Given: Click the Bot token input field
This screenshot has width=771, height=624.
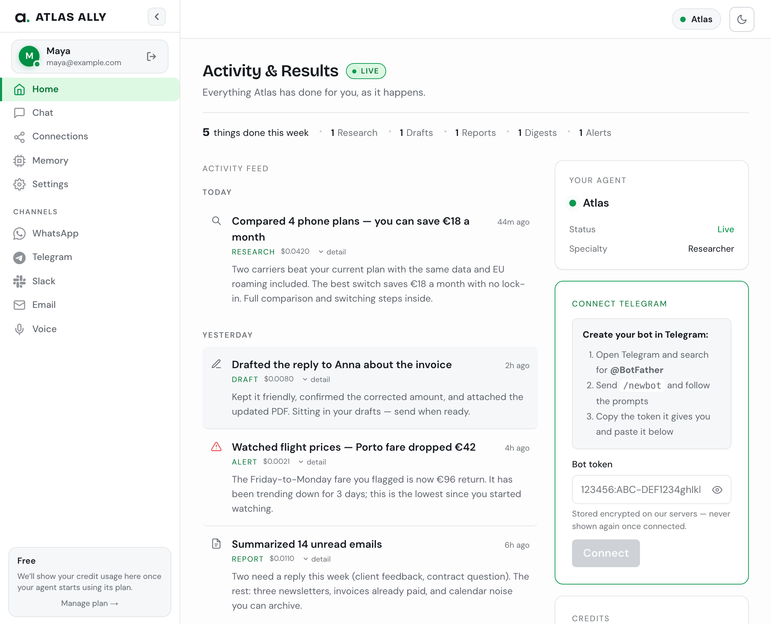Looking at the screenshot, I should click(651, 489).
